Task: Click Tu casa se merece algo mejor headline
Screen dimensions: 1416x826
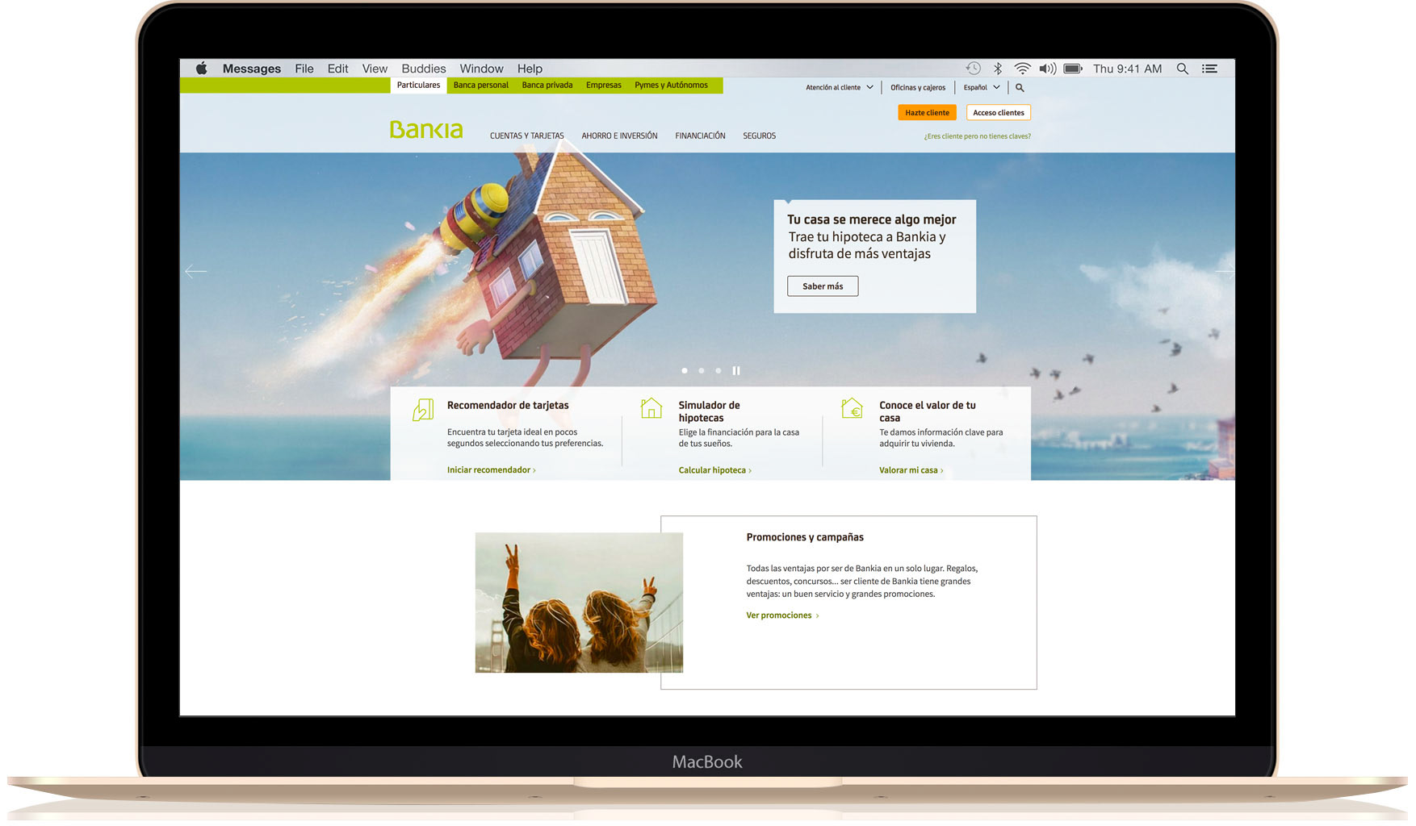Action: pos(872,219)
